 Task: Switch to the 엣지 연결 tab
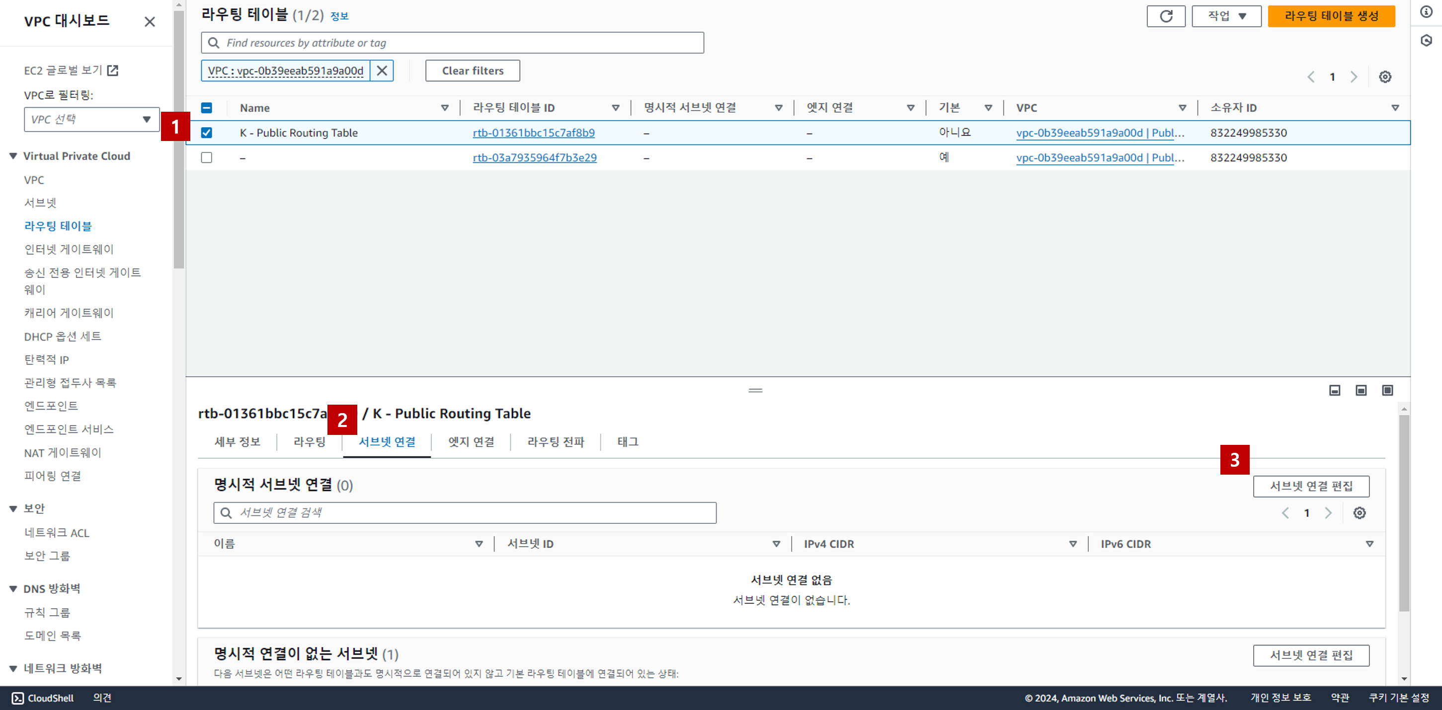tap(471, 441)
